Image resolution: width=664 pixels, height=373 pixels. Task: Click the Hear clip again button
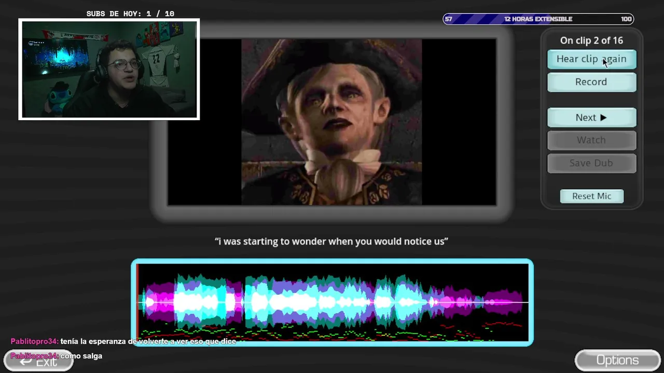pyautogui.click(x=591, y=59)
